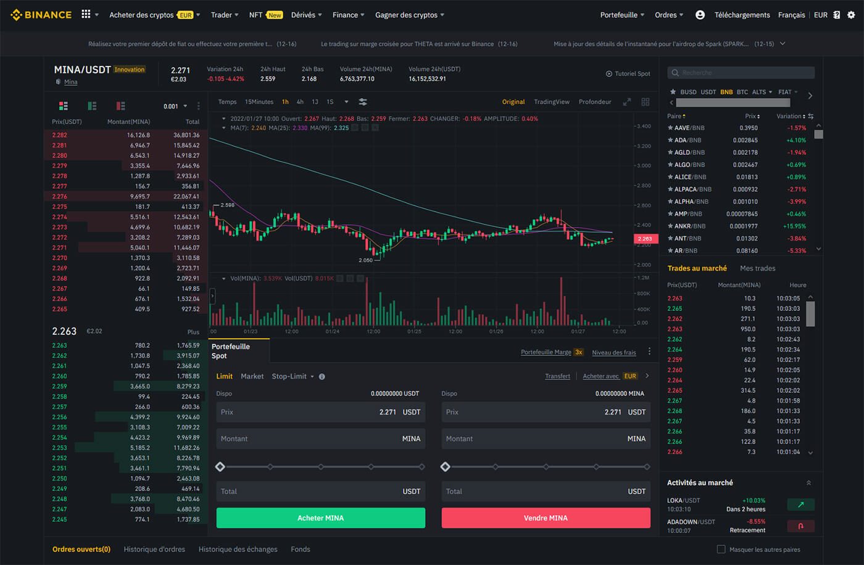Sort market list by Prix

click(x=752, y=116)
